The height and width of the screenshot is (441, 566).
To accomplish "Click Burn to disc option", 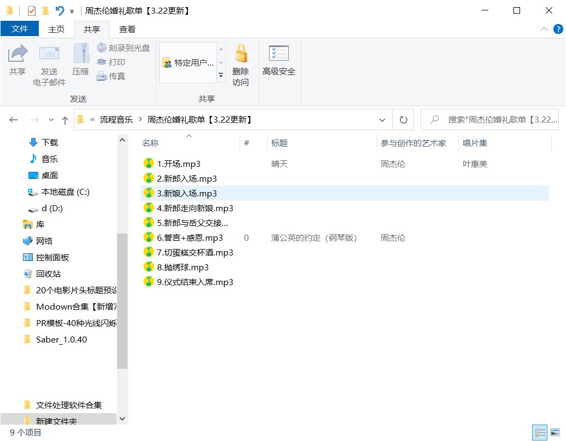I will click(x=124, y=48).
